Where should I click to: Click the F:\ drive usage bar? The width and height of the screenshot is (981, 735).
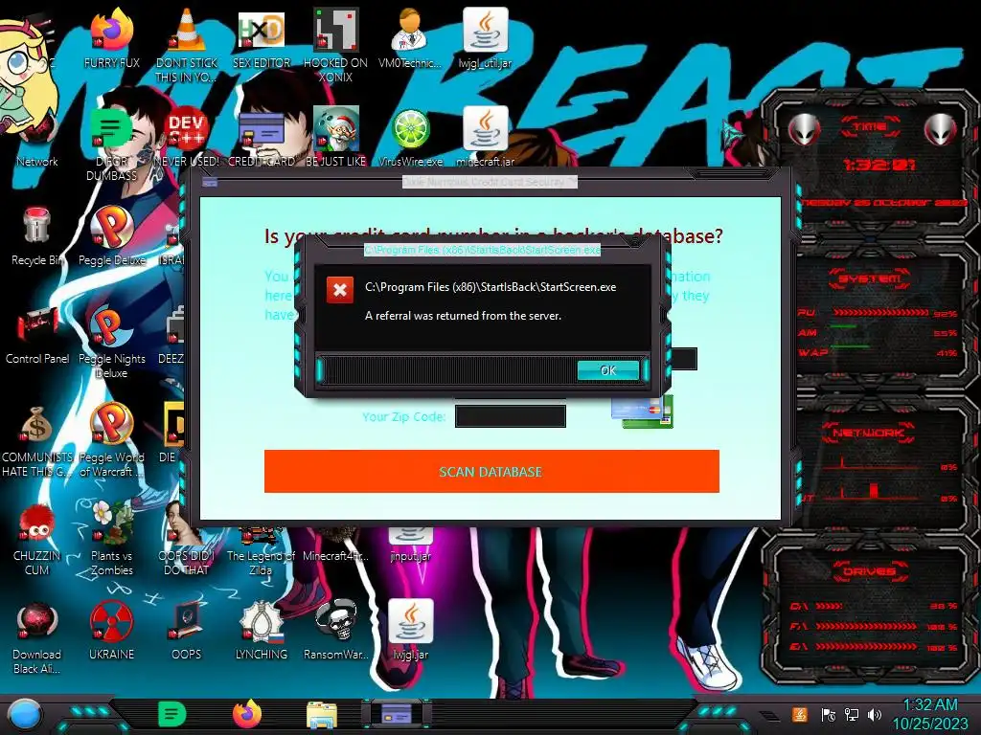[x=866, y=626]
